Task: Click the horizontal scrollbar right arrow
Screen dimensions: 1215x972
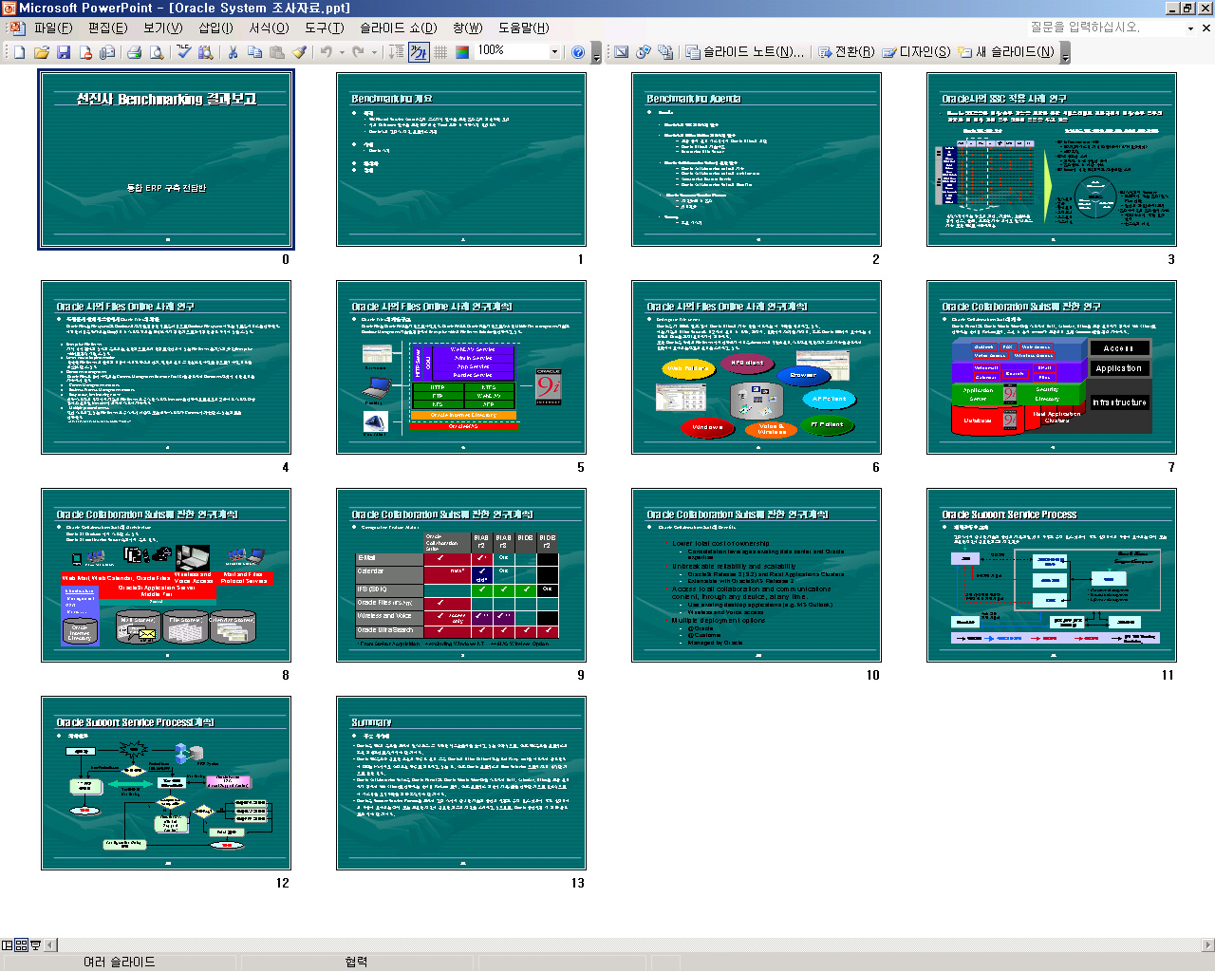Action: [x=1208, y=945]
